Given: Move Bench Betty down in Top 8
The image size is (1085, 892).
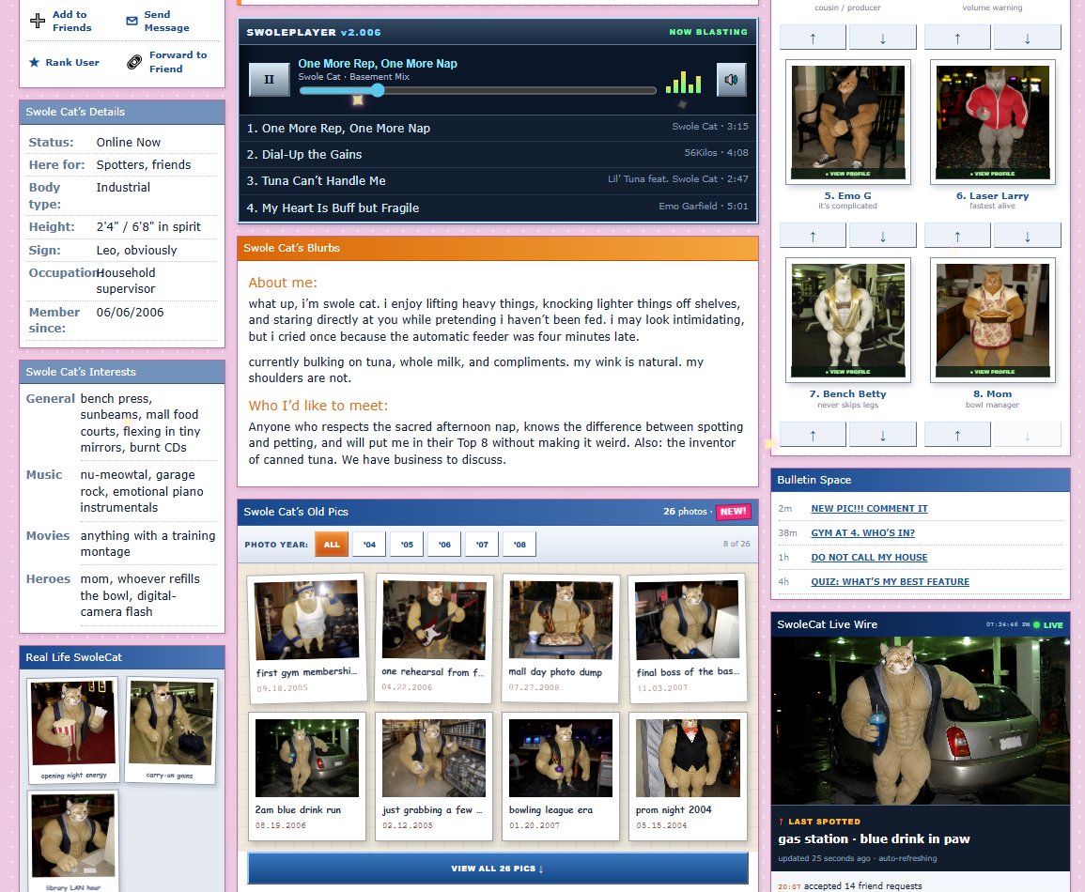Looking at the screenshot, I should click(882, 434).
